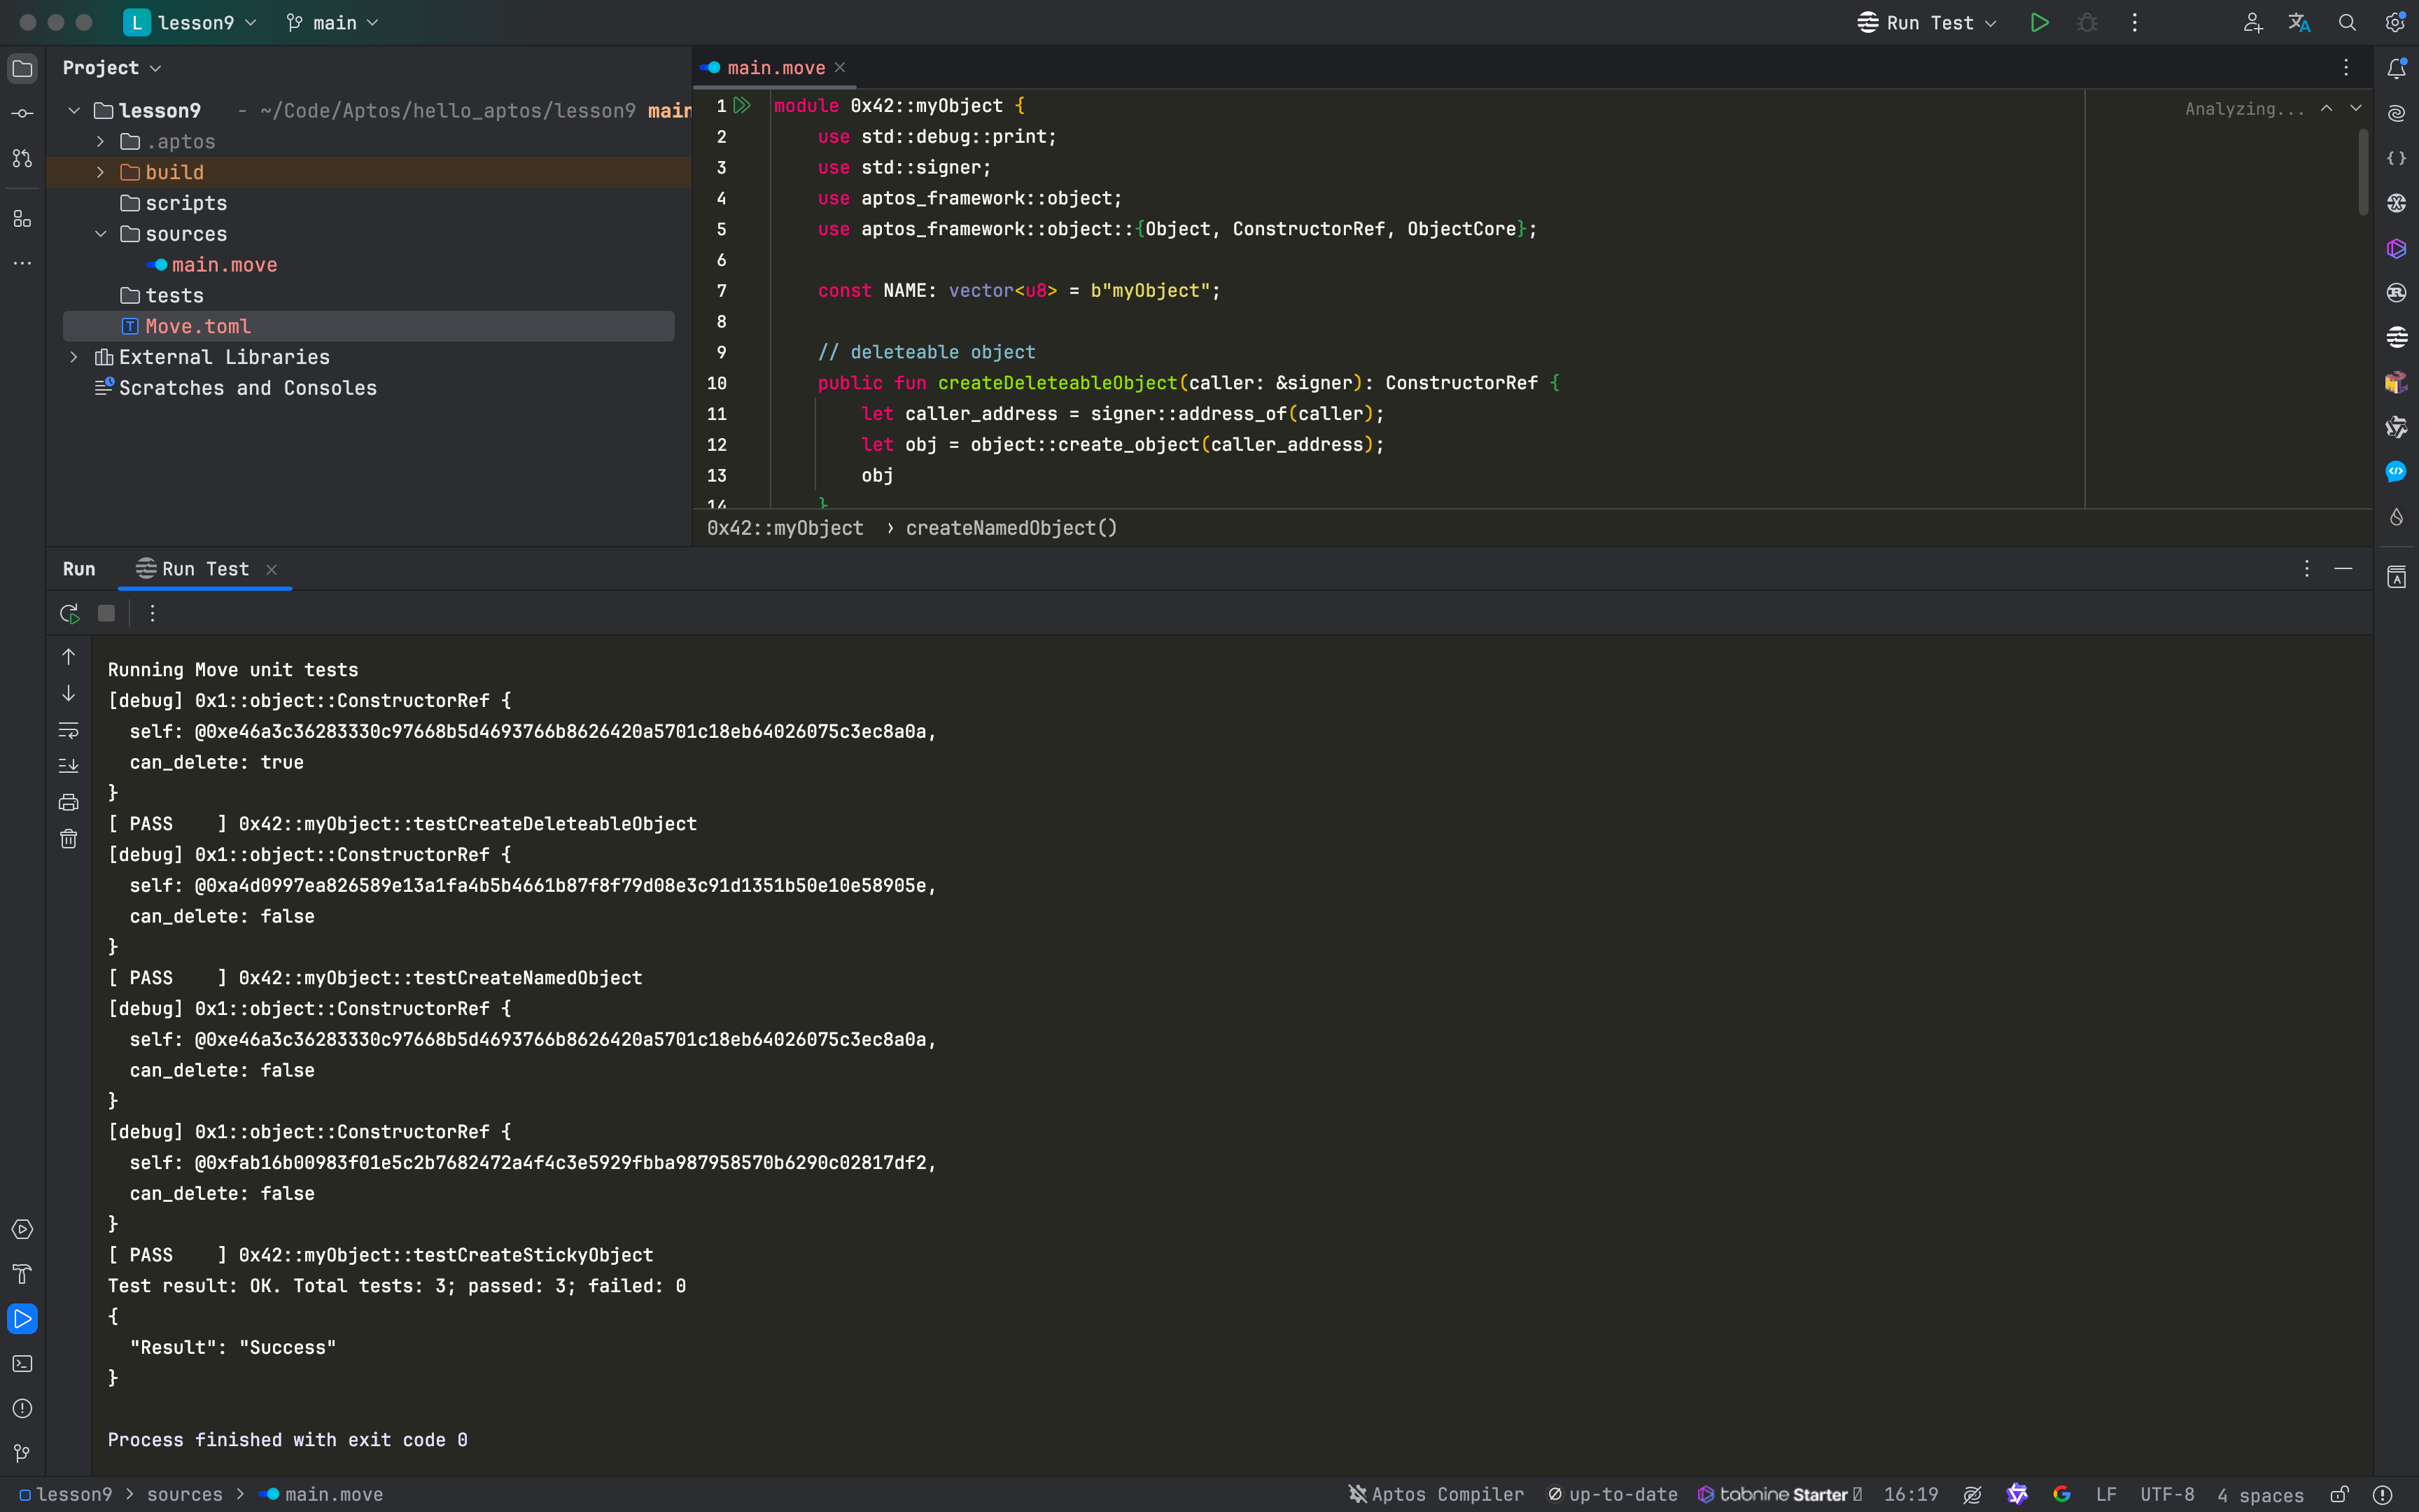
Task: Print console output with printer icon
Action: click(68, 802)
